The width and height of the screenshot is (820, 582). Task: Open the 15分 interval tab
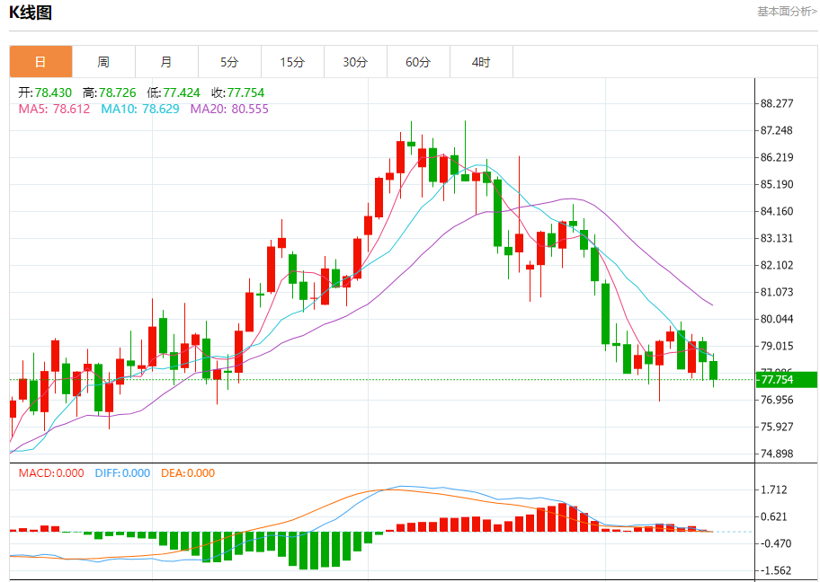coord(292,62)
